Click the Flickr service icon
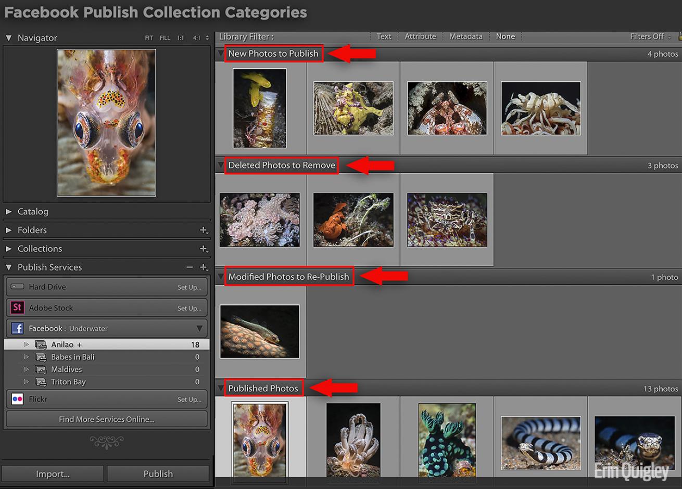 pyautogui.click(x=17, y=399)
